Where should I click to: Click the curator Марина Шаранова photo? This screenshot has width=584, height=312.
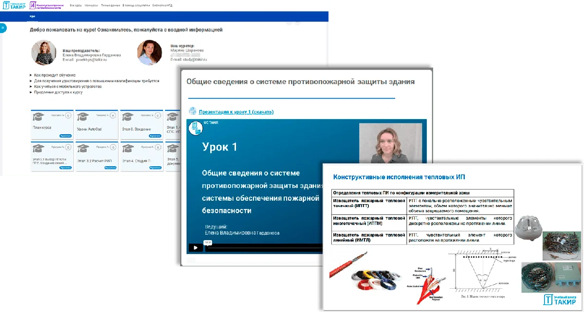coord(149,52)
